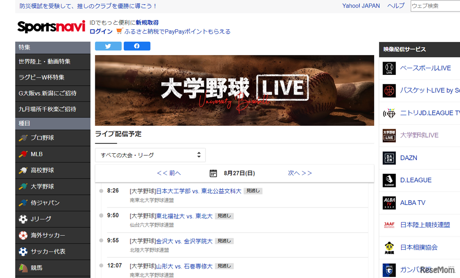Select the プロ野球 category icon
460x278 pixels.
pyautogui.click(x=23, y=138)
